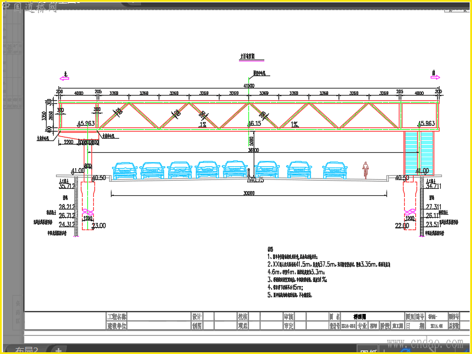The image size is (472, 354).
Task: Click the 22.00 pile bottom elevation
Action: coord(402,225)
